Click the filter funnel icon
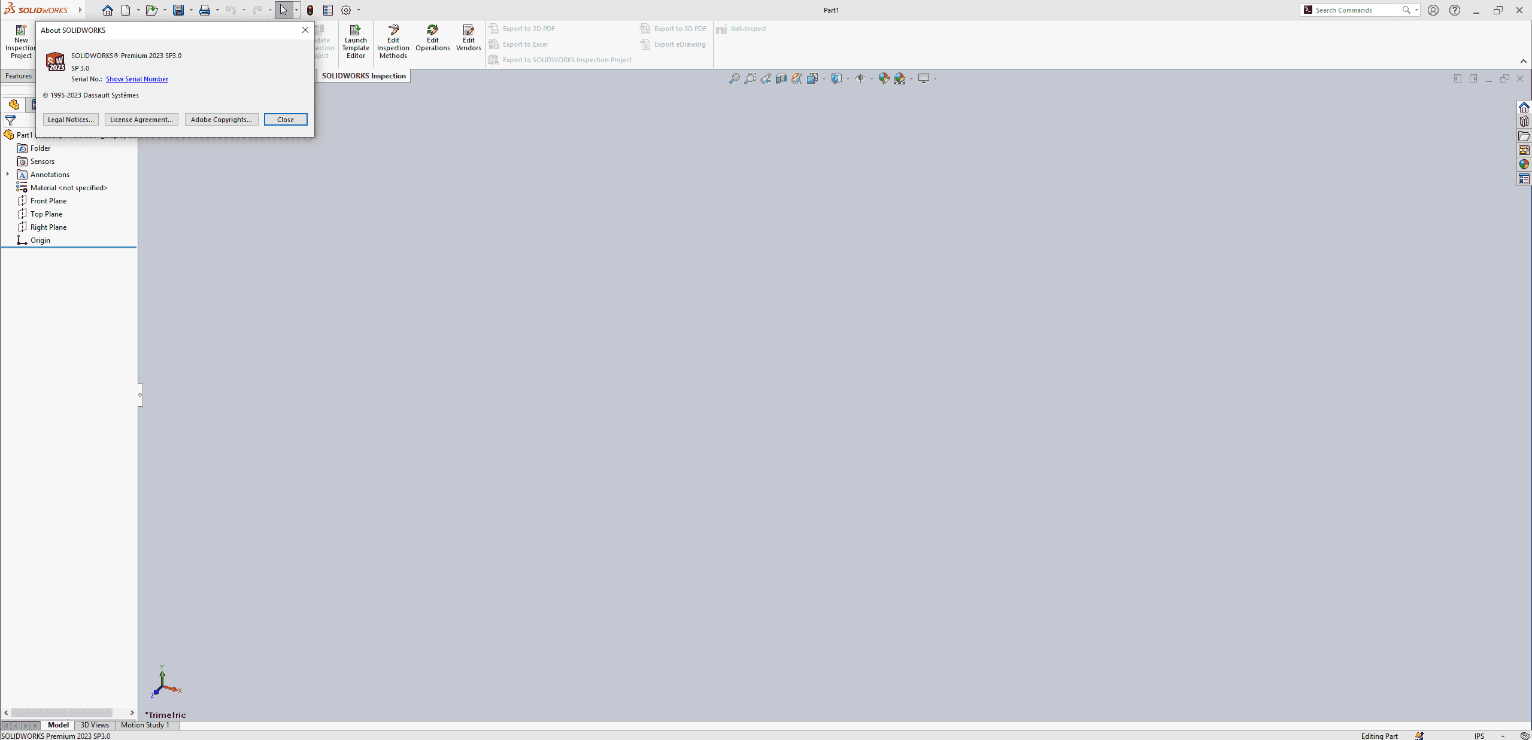 click(10, 121)
